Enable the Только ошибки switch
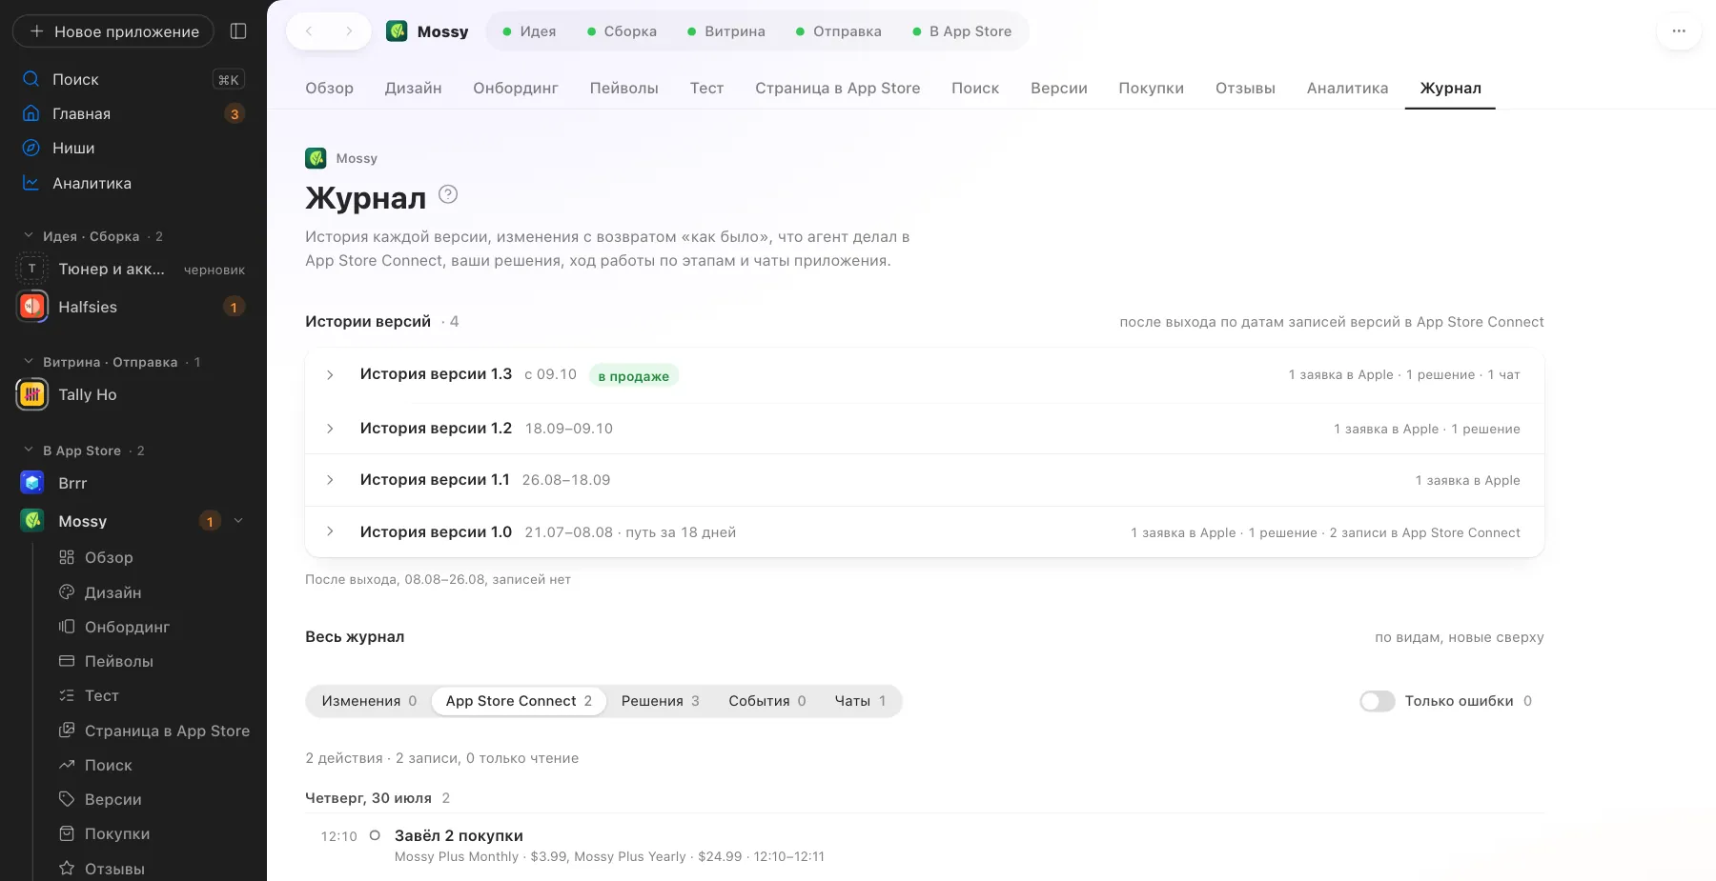Viewport: 1716px width, 881px height. pos(1377,701)
